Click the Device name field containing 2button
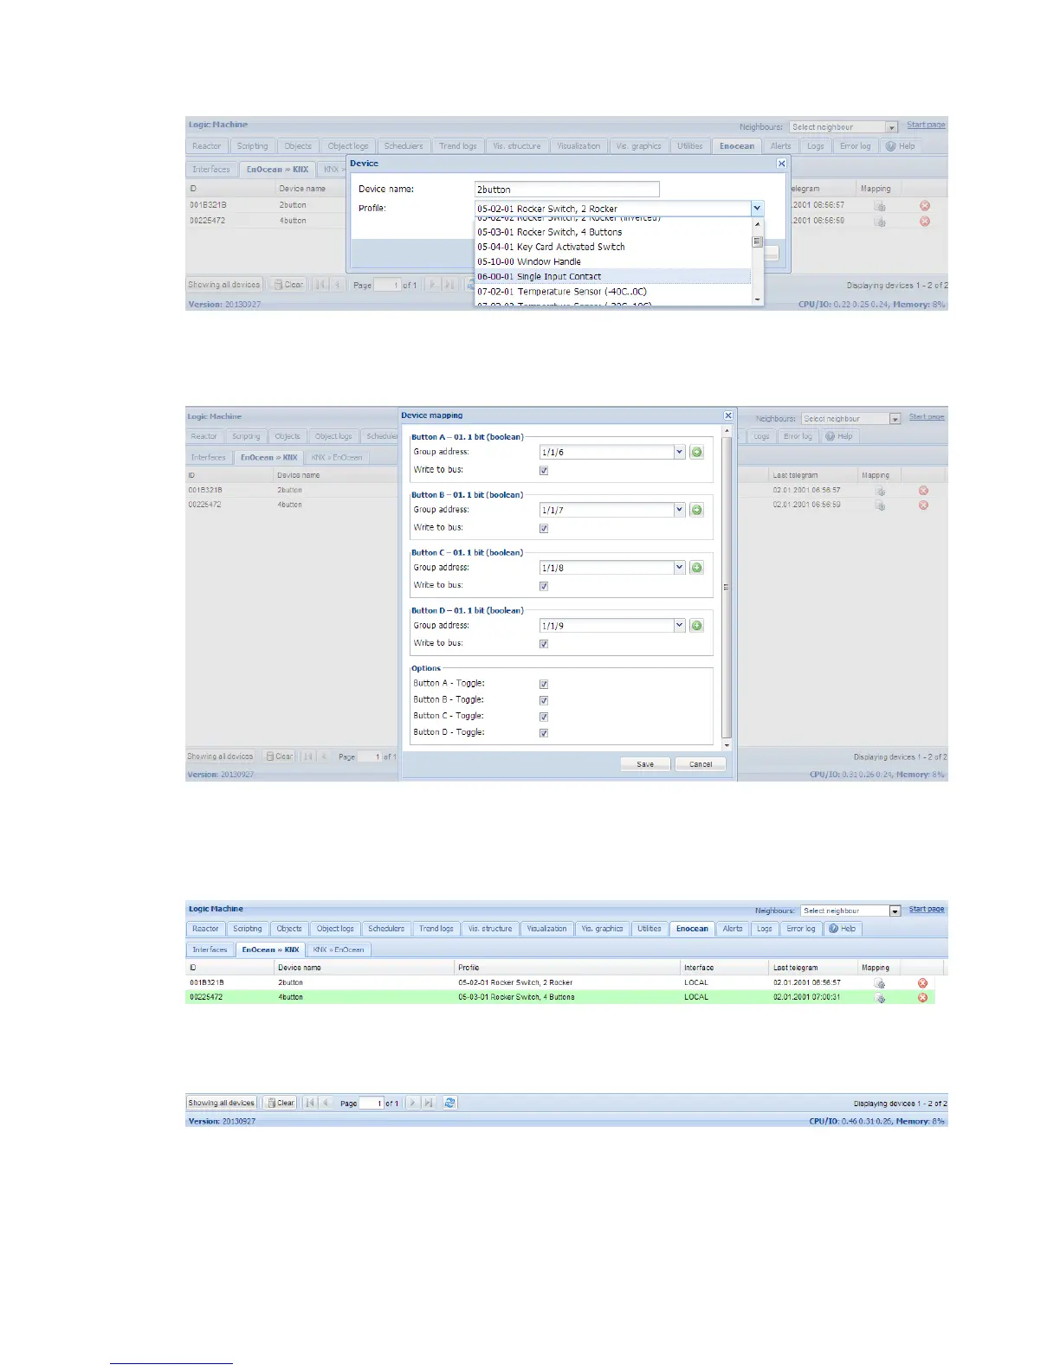 (567, 190)
